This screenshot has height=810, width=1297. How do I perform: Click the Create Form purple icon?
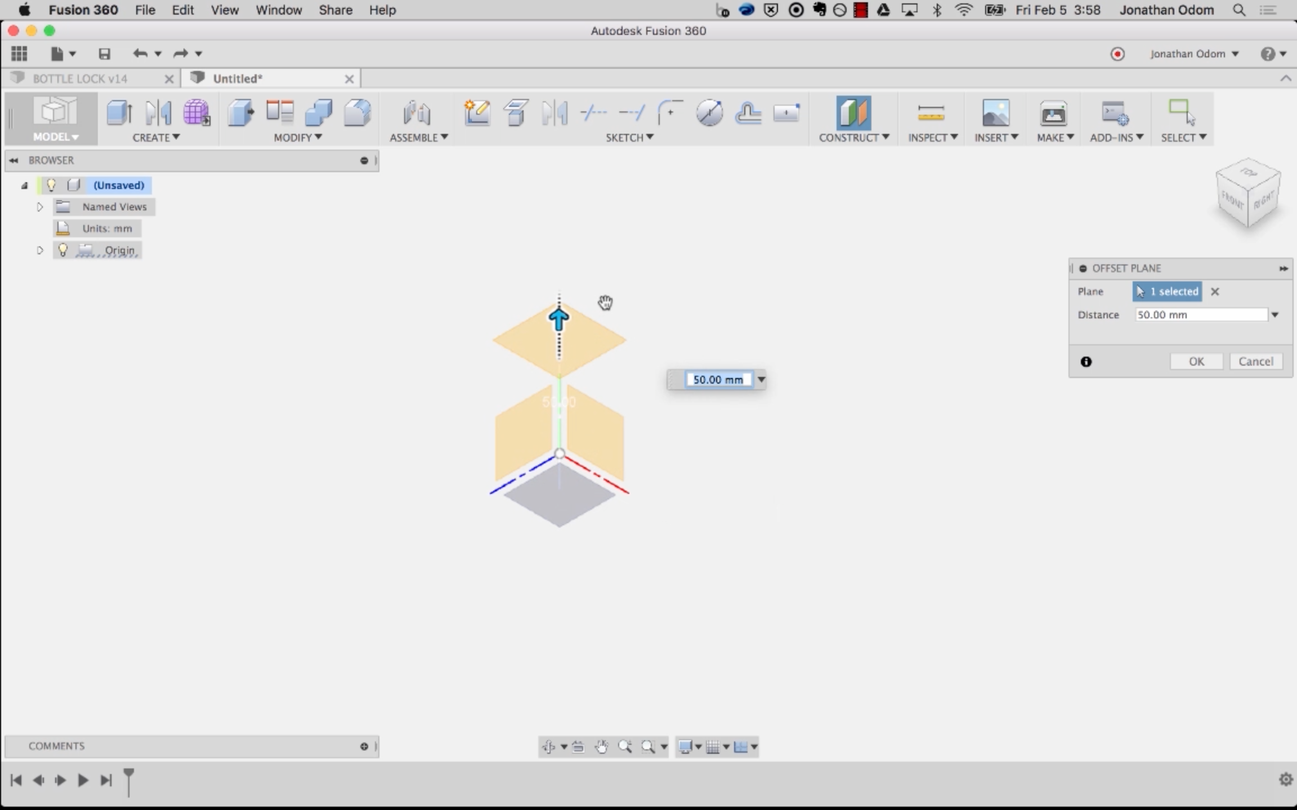pyautogui.click(x=196, y=112)
